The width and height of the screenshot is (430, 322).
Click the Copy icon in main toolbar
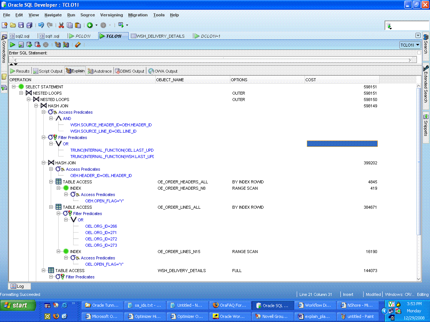pyautogui.click(x=70, y=25)
